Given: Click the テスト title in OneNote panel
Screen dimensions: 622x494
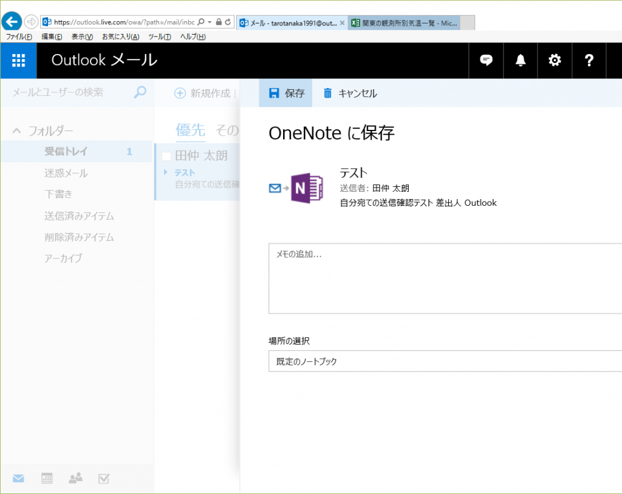Looking at the screenshot, I should (354, 173).
